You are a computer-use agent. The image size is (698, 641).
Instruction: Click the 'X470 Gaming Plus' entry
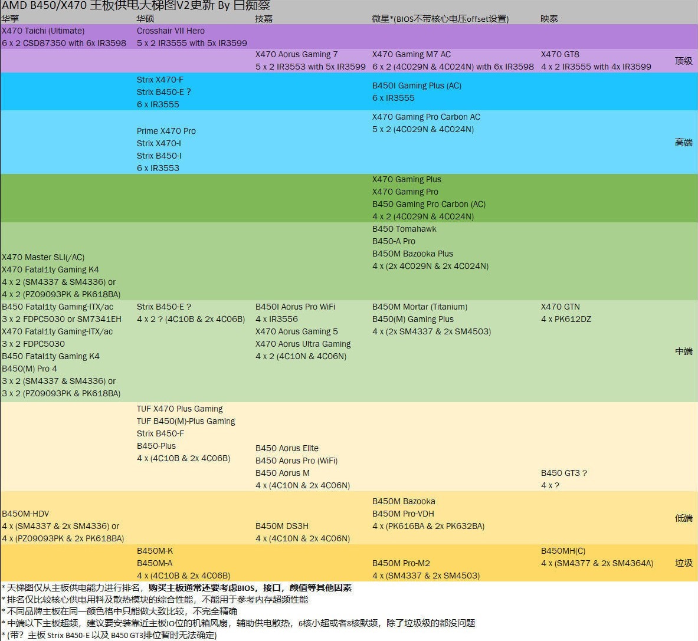[407, 179]
